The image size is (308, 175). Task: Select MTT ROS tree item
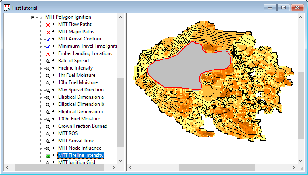point(68,133)
